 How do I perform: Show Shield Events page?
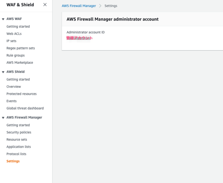tap(11, 101)
